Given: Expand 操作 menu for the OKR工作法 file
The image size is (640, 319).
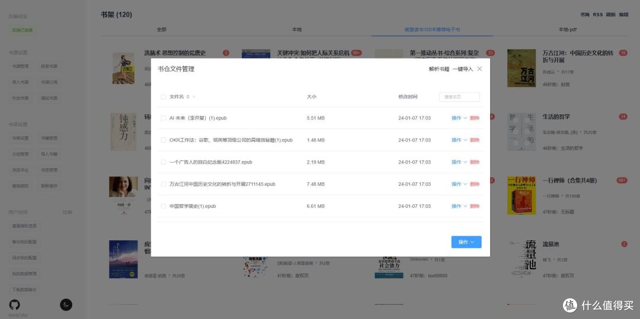Looking at the screenshot, I should click(x=459, y=140).
